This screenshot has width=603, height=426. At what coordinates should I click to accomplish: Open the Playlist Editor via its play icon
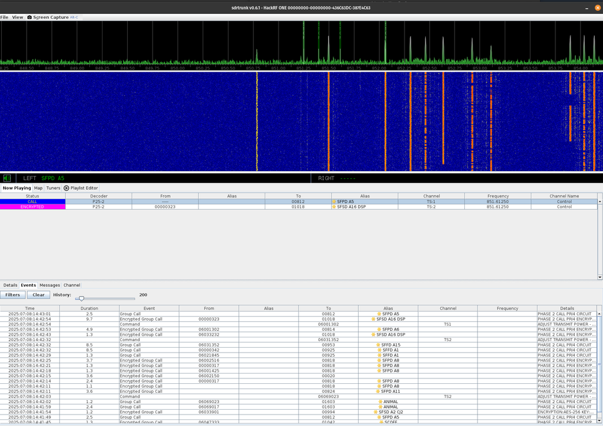(67, 187)
